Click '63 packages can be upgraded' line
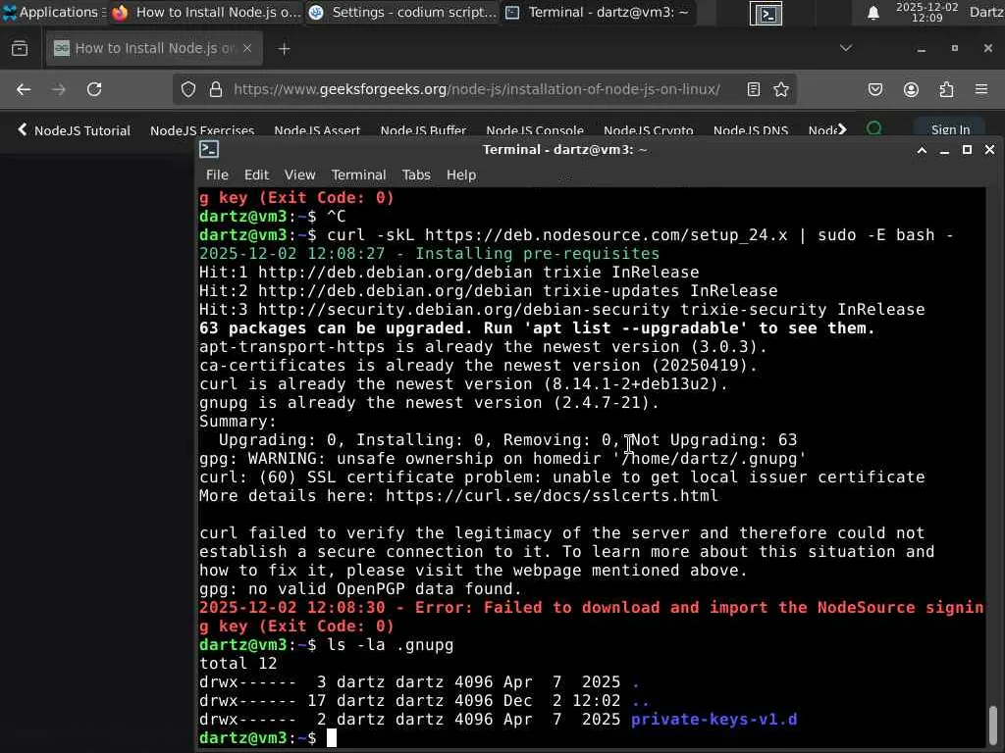Viewport: 1005px width, 753px height. point(537,328)
